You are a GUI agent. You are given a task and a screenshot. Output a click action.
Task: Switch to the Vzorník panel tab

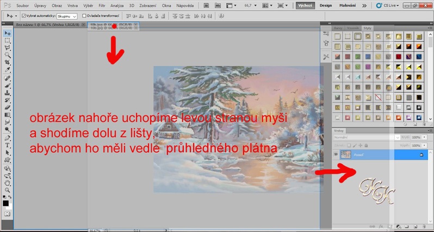click(x=353, y=28)
